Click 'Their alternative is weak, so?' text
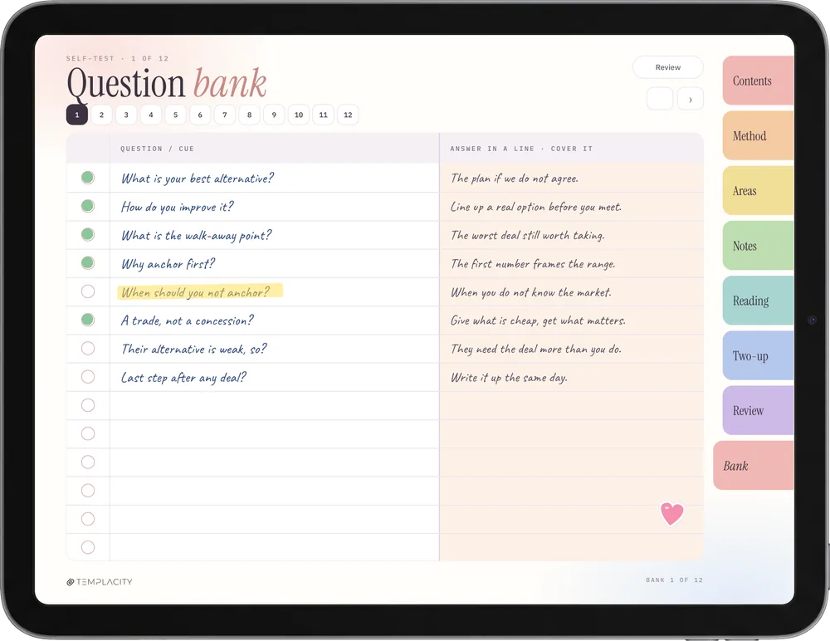The width and height of the screenshot is (830, 641). (x=193, y=349)
